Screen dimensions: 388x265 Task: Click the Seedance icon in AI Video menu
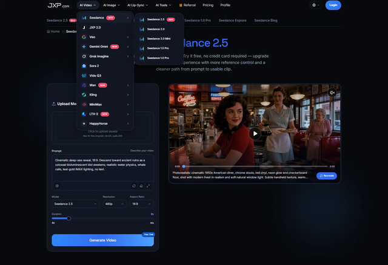click(84, 18)
